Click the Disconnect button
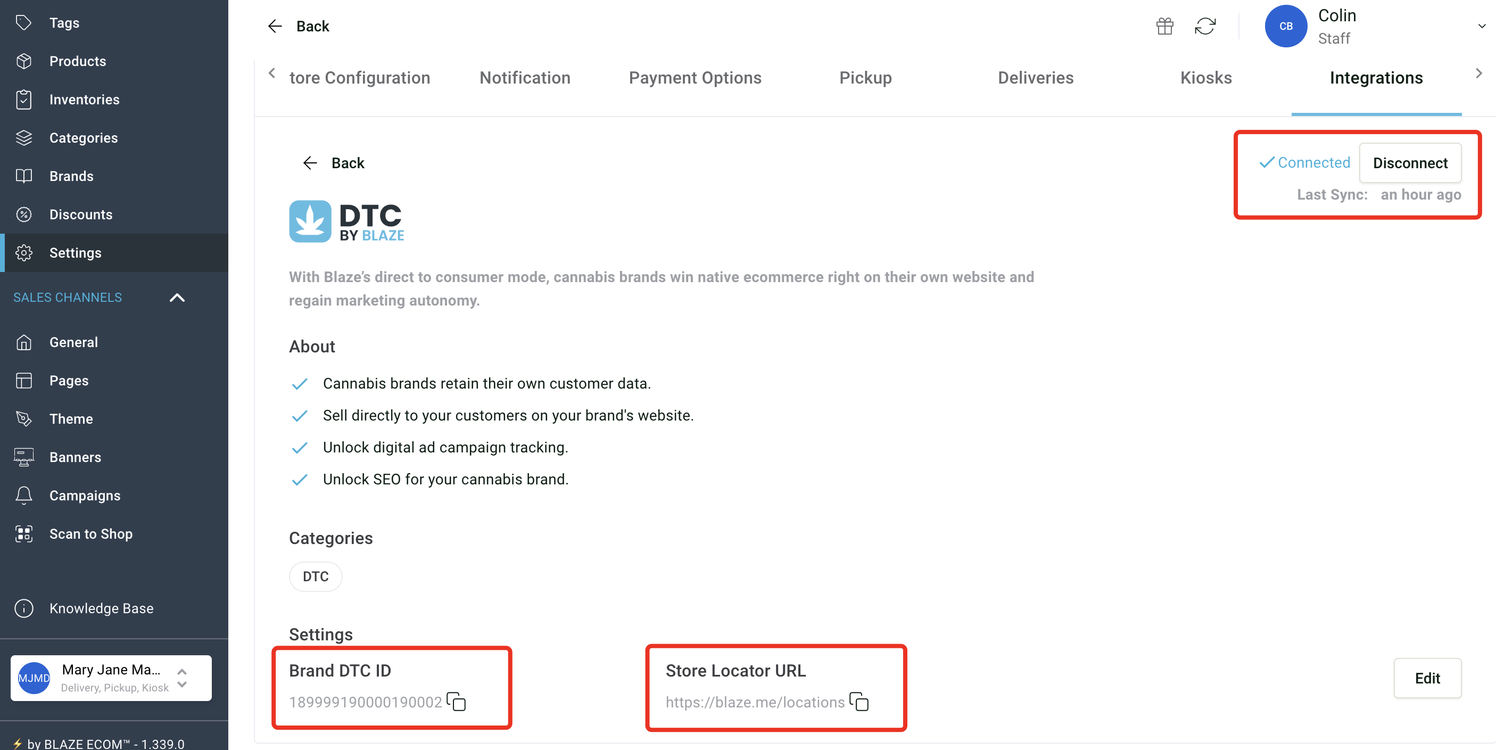1496x750 pixels. tap(1409, 163)
